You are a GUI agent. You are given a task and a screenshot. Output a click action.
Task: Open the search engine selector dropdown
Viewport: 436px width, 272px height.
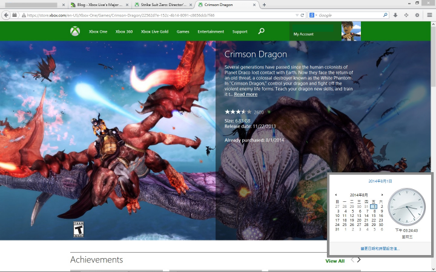pos(313,15)
